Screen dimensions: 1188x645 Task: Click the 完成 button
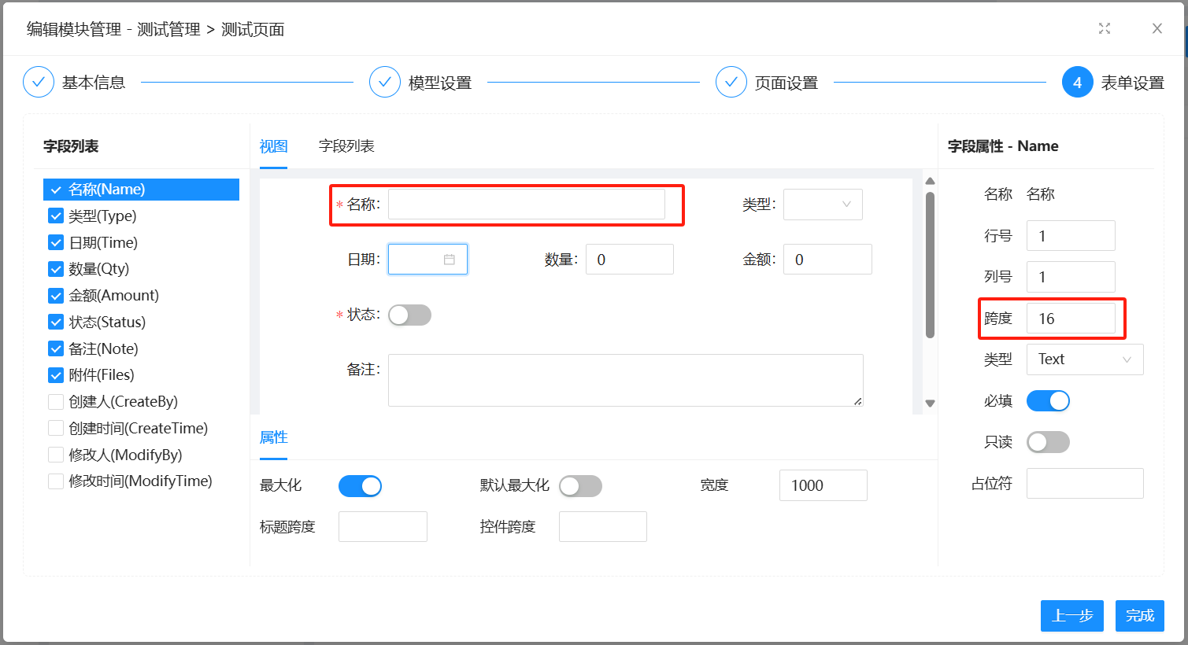(1140, 616)
